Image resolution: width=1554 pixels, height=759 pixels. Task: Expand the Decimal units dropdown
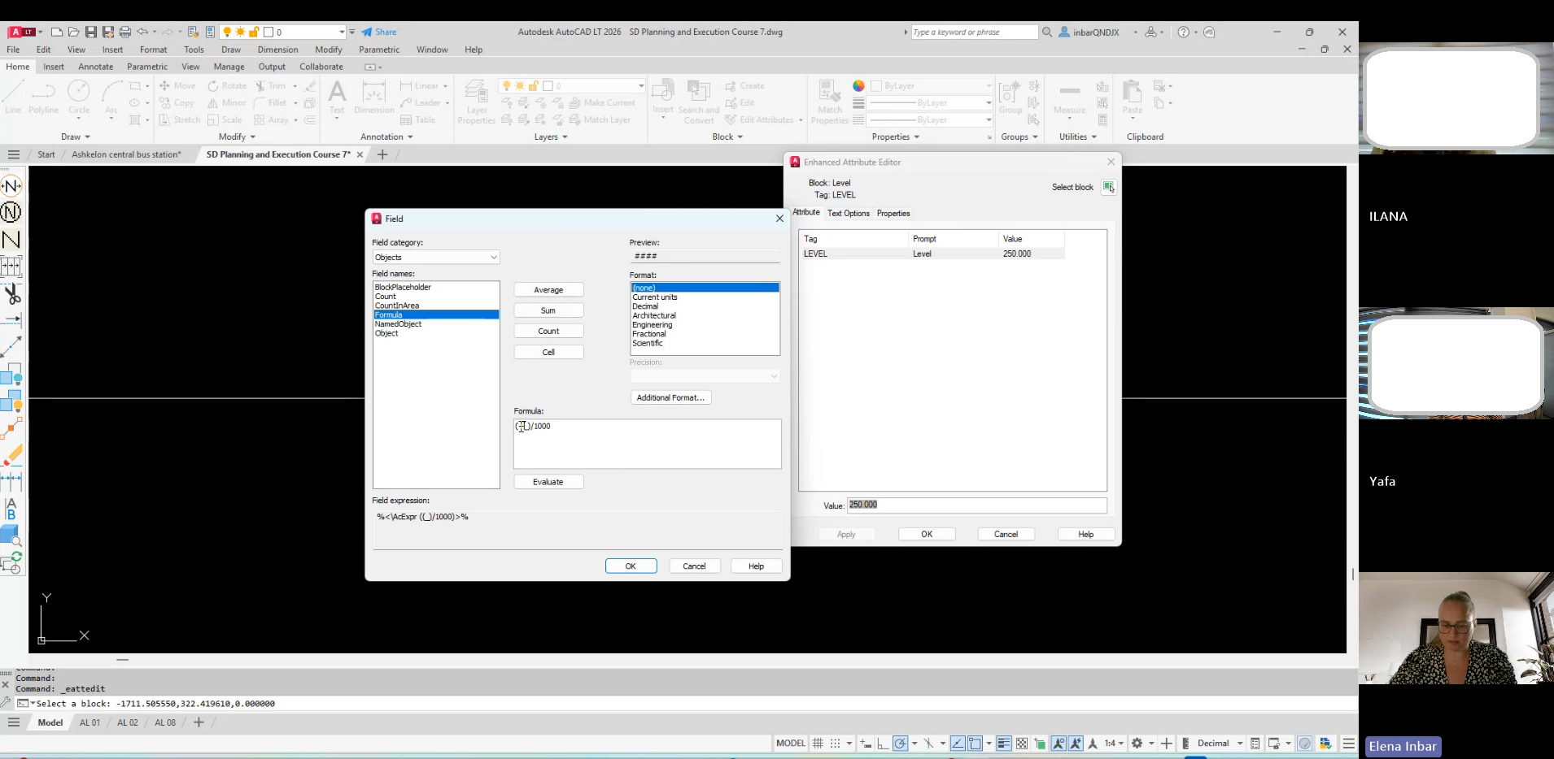(x=1240, y=744)
